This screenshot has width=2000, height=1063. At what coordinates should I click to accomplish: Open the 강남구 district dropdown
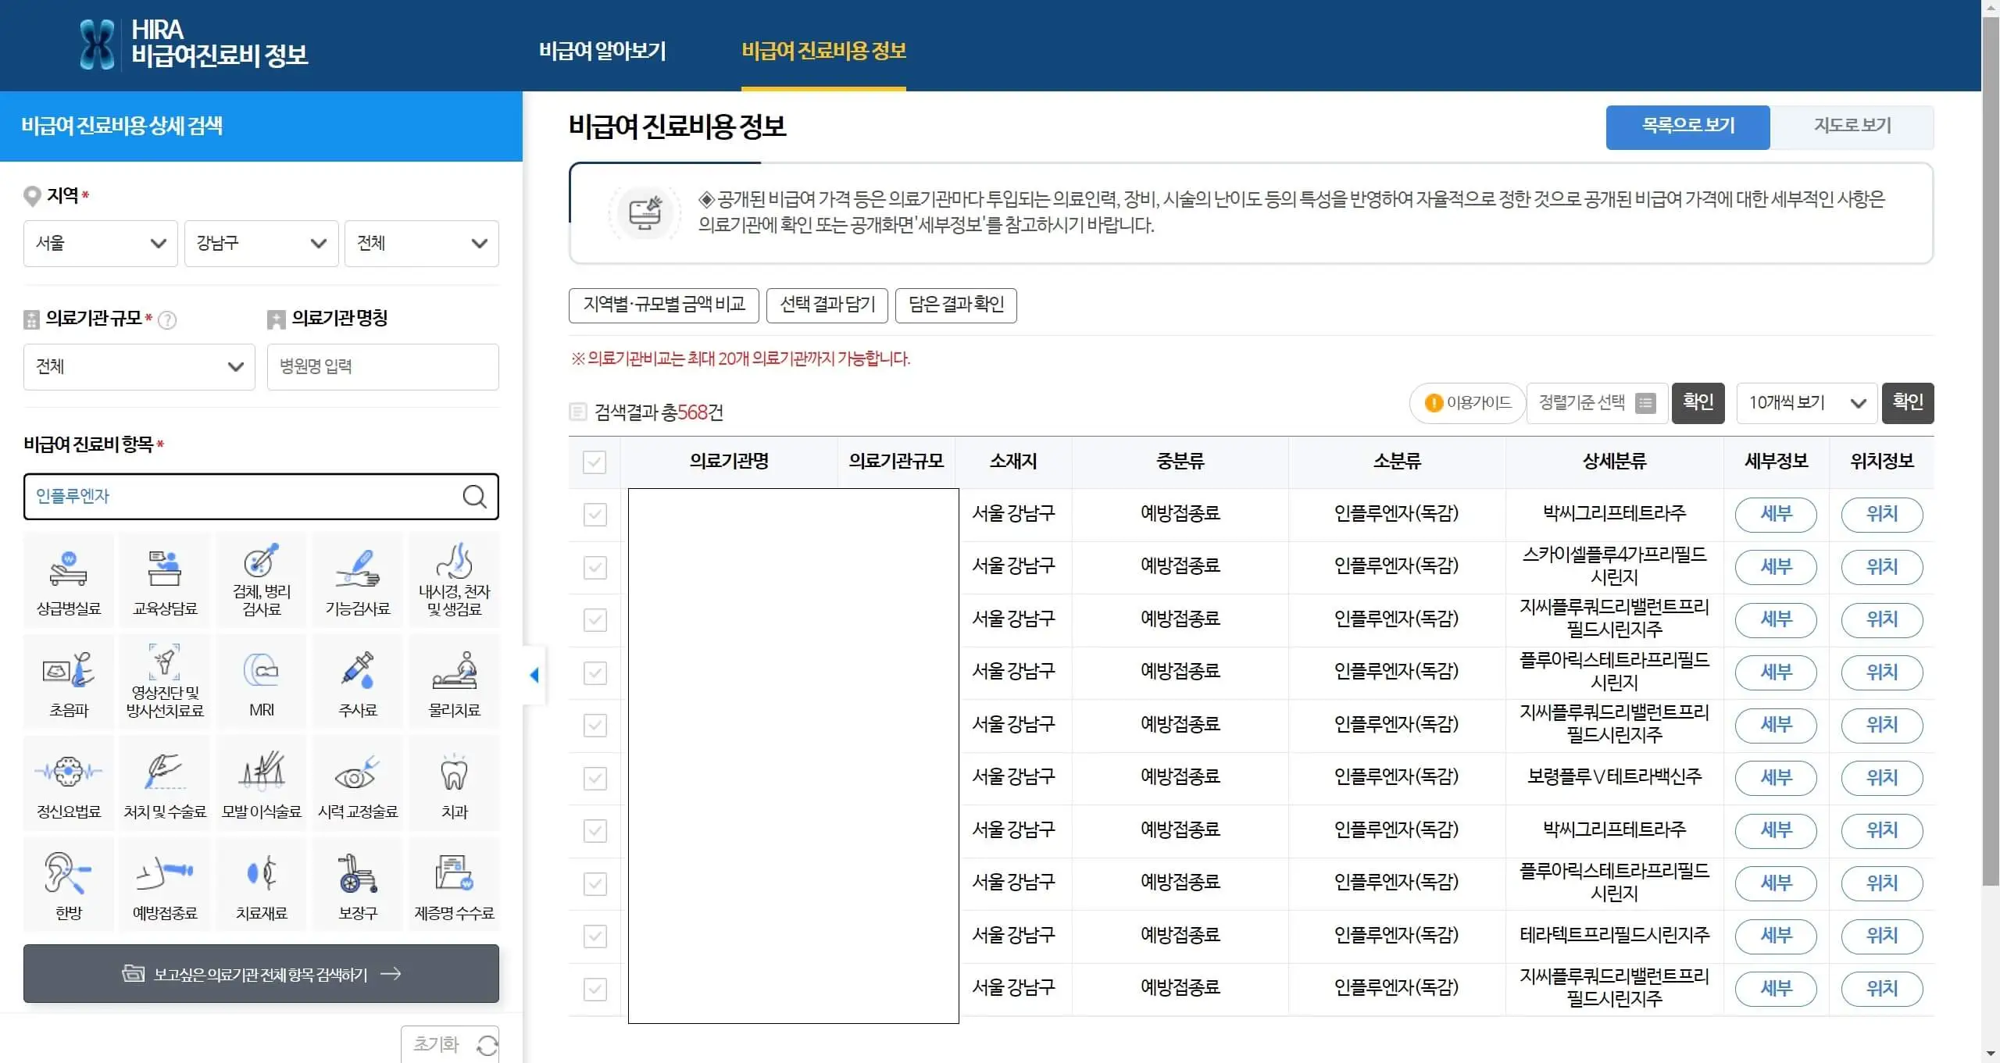pyautogui.click(x=261, y=243)
